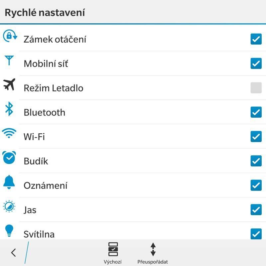Image resolution: width=266 pixels, height=266 pixels.
Task: Select the Budík list row label
Action: pyautogui.click(x=36, y=161)
